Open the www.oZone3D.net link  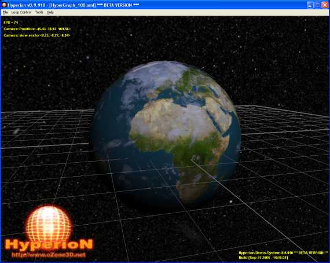[x=49, y=255]
